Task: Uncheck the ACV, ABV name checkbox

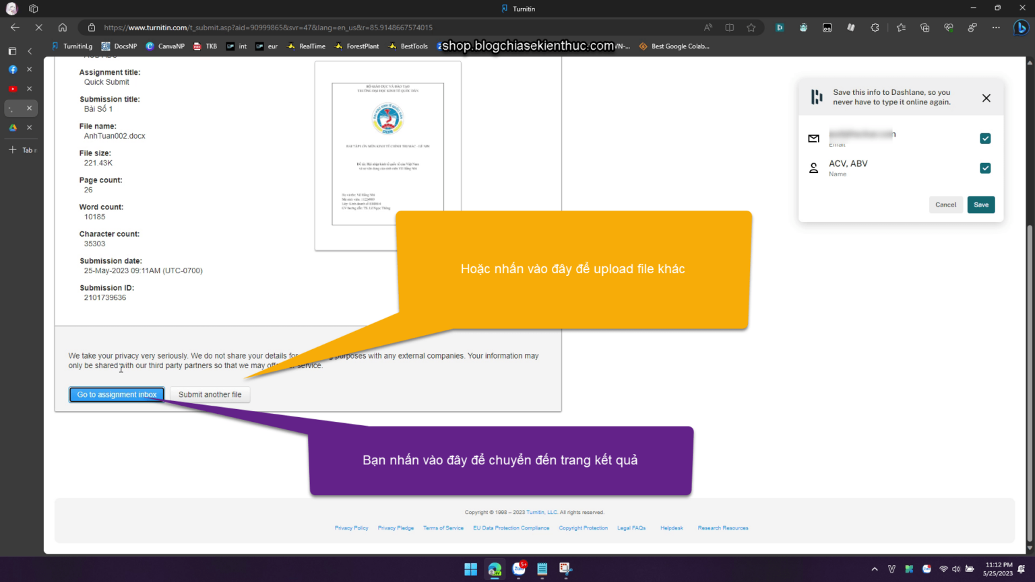Action: point(985,168)
